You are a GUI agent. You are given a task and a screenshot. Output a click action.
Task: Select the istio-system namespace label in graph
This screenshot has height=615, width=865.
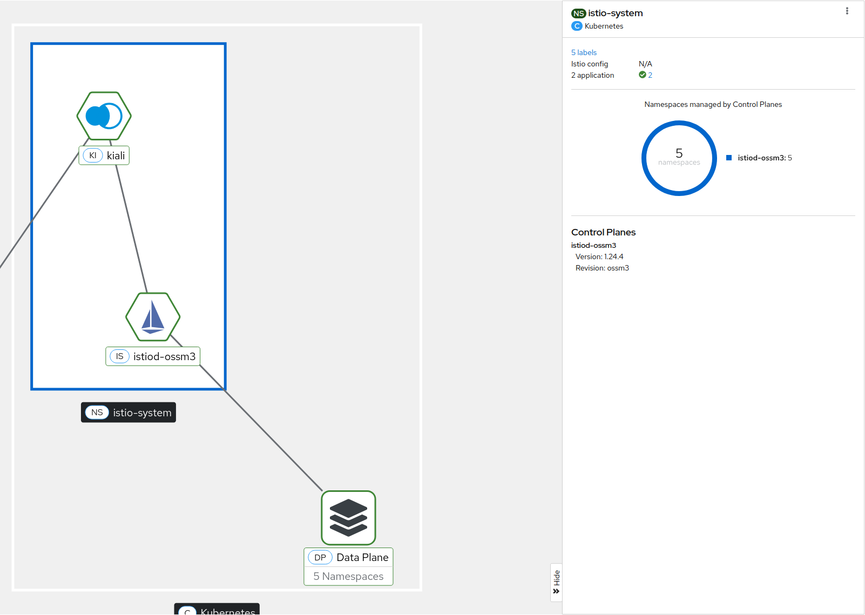pyautogui.click(x=129, y=413)
